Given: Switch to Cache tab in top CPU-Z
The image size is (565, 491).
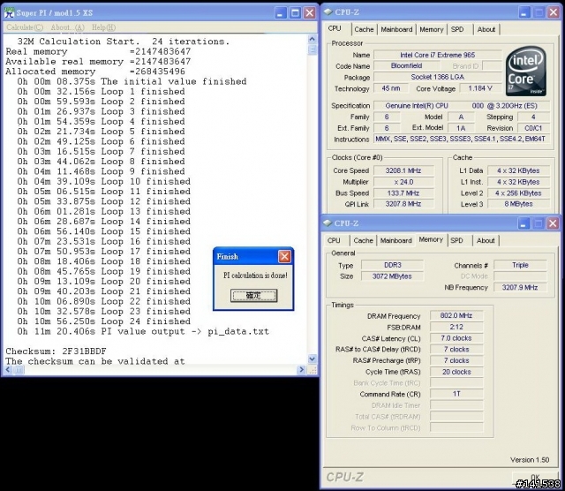Looking at the screenshot, I should pos(364,29).
